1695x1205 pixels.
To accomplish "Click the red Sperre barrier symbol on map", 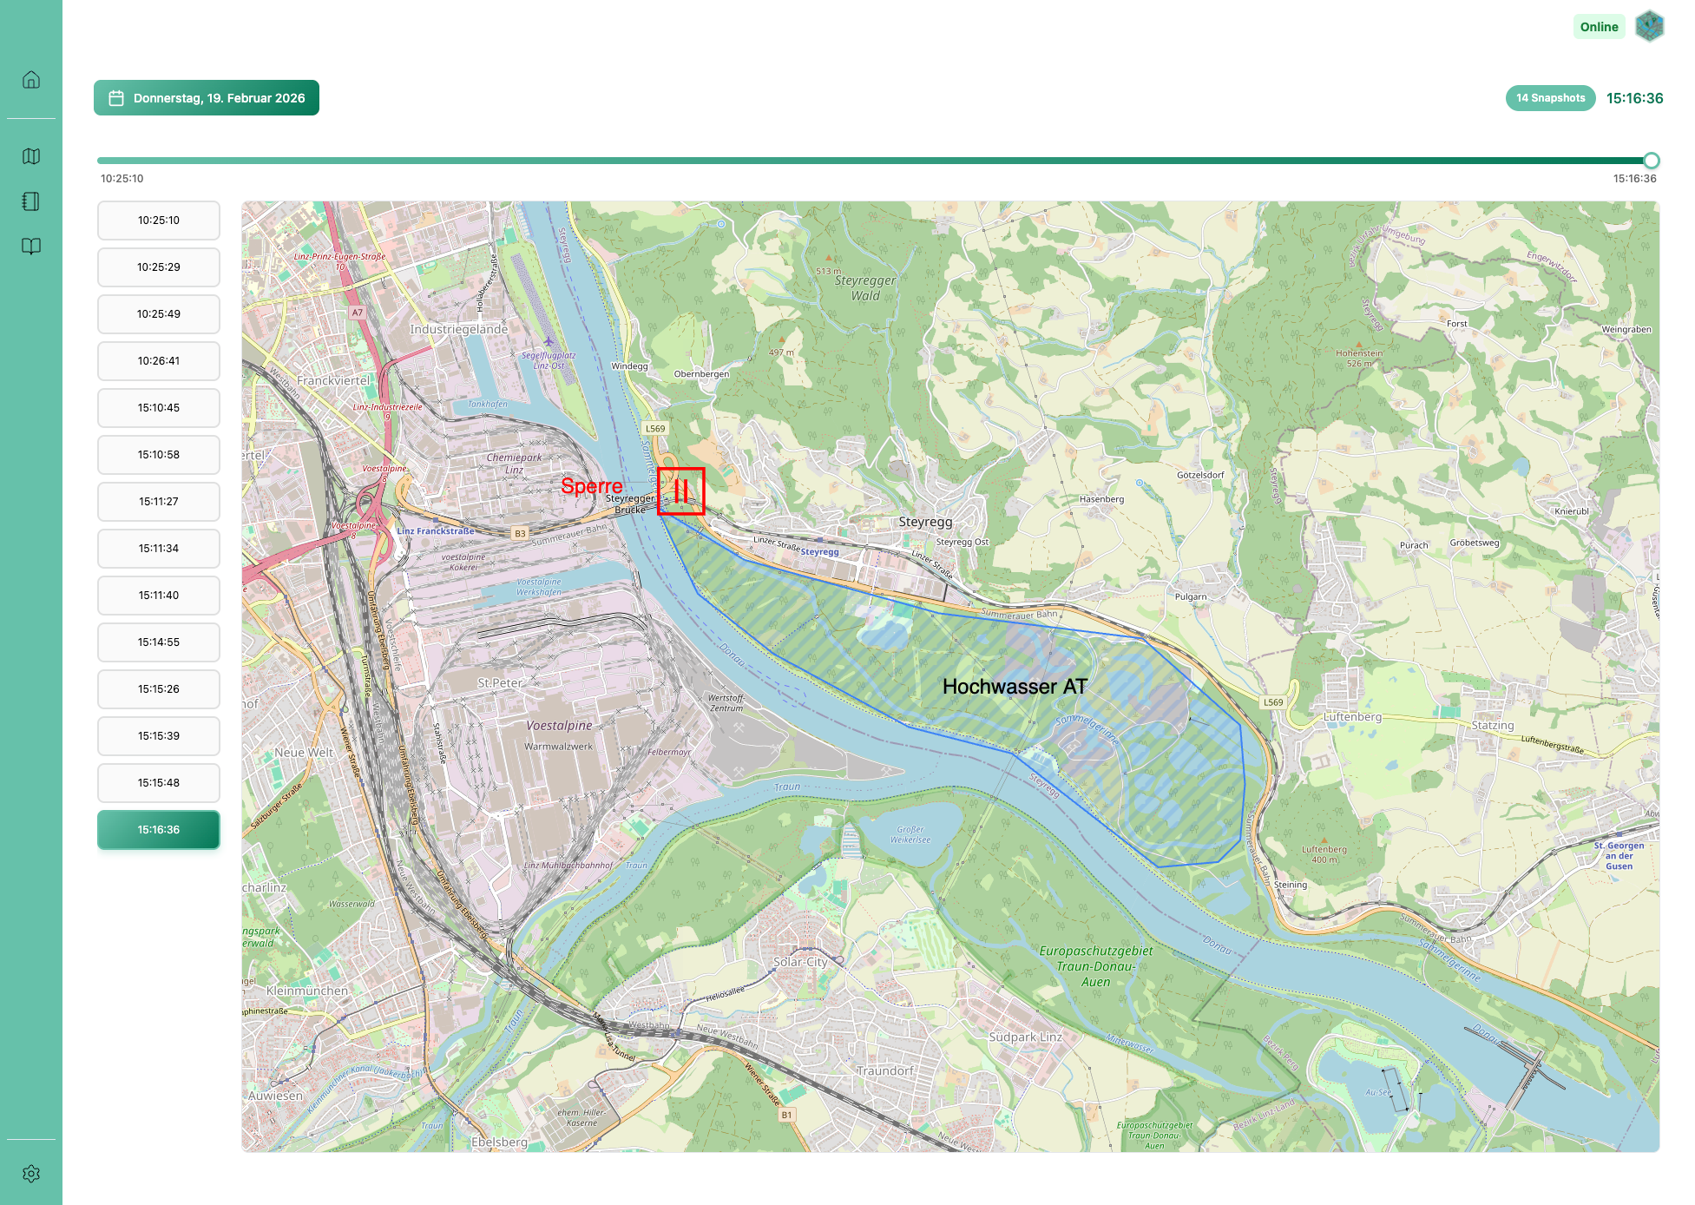I will [x=681, y=491].
